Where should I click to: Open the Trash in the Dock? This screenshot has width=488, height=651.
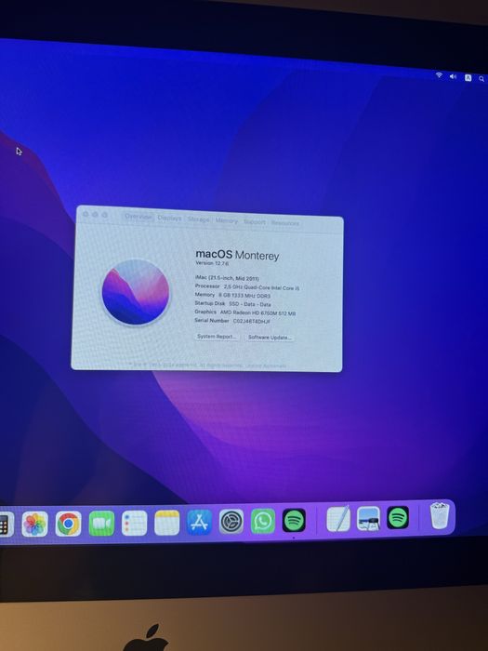(x=440, y=515)
